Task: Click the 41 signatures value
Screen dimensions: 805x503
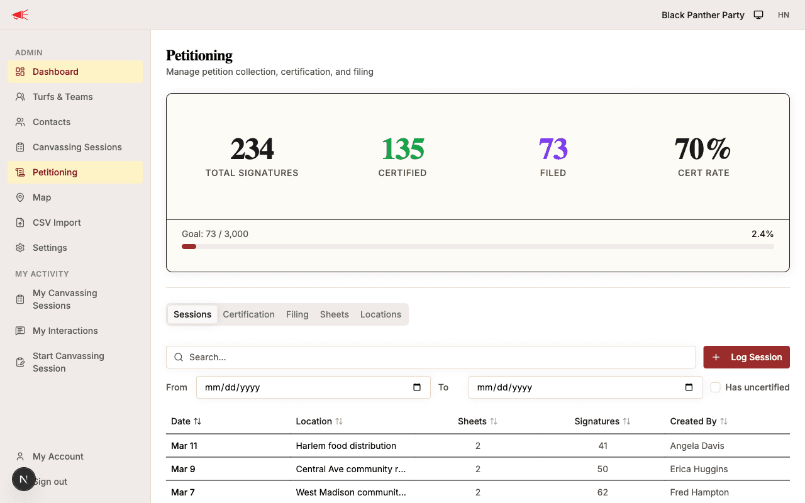Action: [603, 446]
